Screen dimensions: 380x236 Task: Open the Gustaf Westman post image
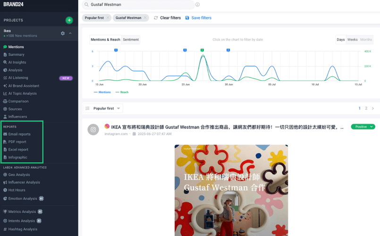pos(231,190)
